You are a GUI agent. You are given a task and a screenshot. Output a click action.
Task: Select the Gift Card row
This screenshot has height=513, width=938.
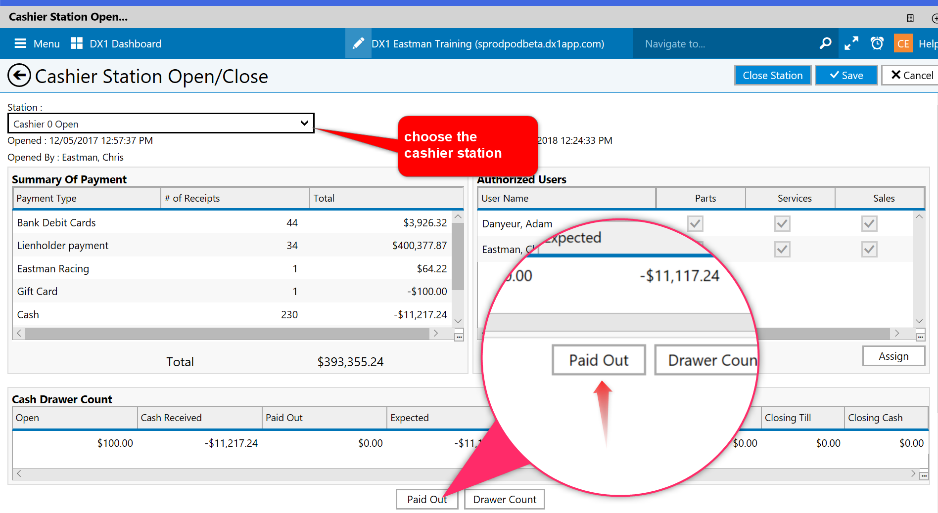232,291
